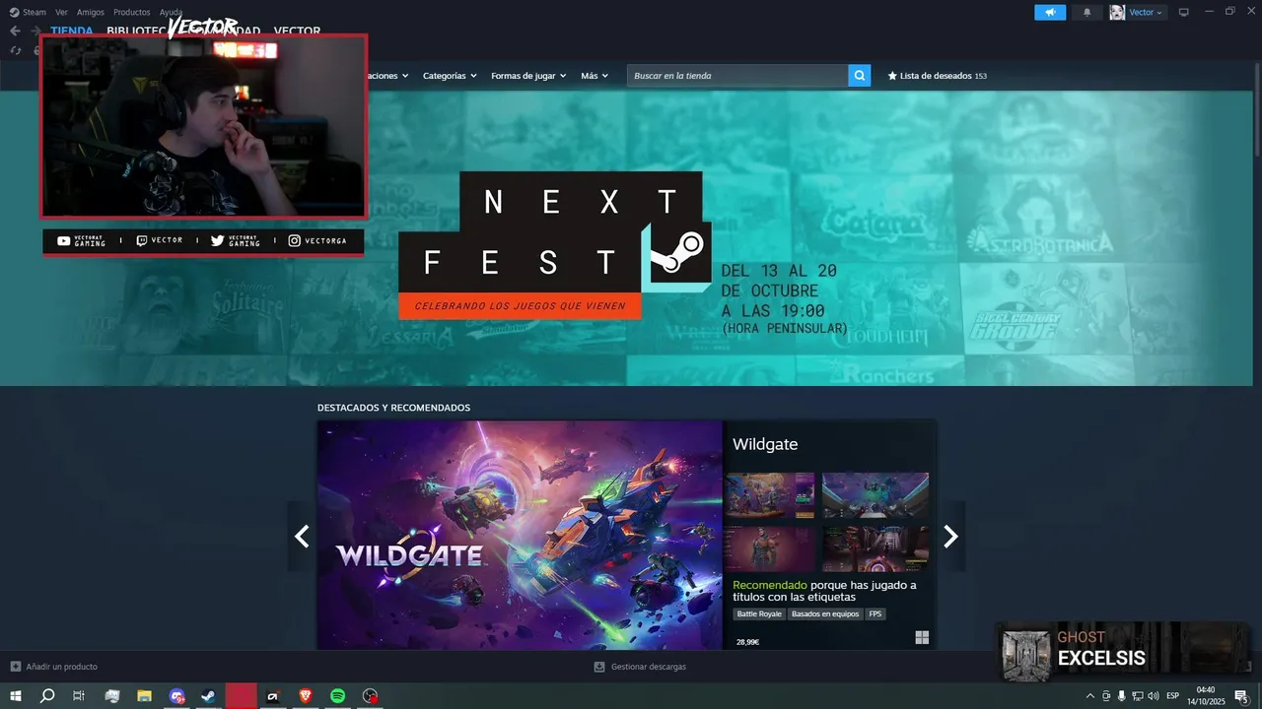Click the FPS tag on Wildgate
This screenshot has width=1262, height=709.
click(x=876, y=614)
